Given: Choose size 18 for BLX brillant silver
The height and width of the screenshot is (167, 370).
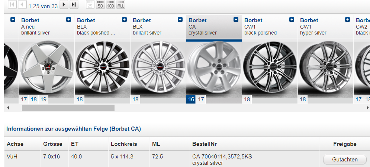Looking at the screenshot, I should coord(135,99).
